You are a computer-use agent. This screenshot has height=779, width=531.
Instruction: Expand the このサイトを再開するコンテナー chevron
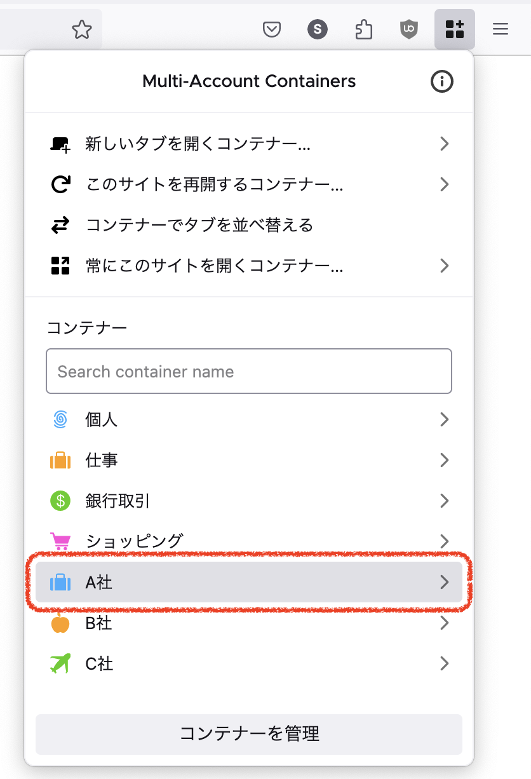[x=445, y=185]
